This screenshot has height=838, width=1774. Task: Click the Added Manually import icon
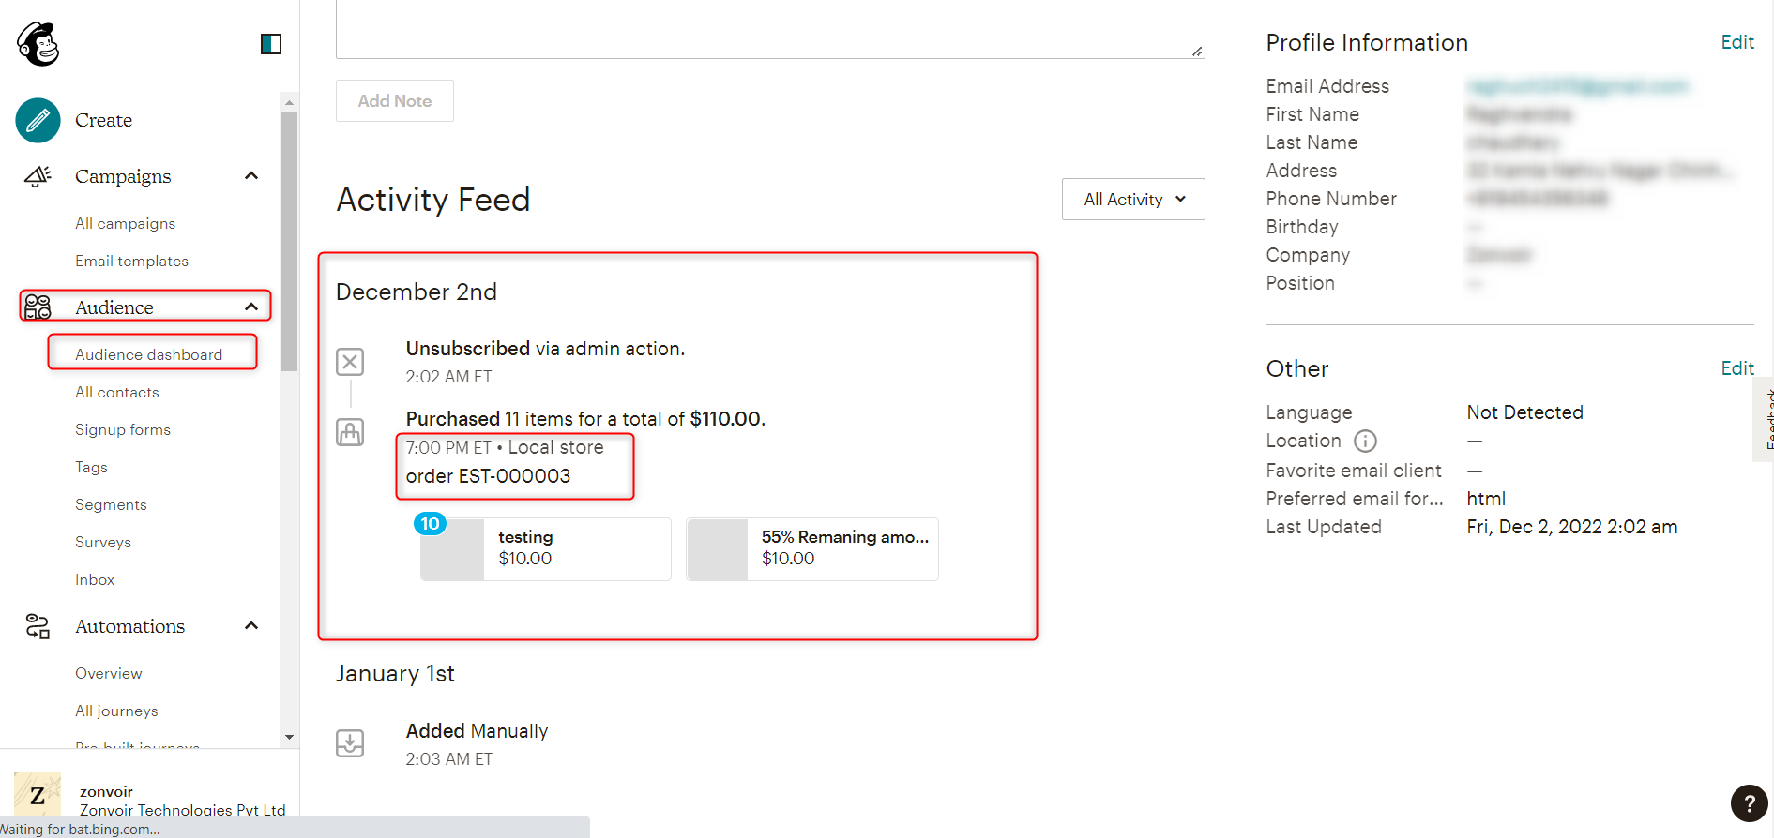[x=349, y=742]
